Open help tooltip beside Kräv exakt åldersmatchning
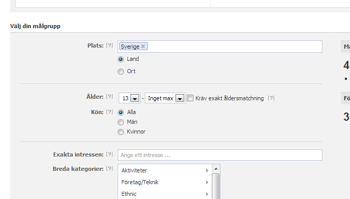Screen dimensions: 350x199 click(x=271, y=98)
